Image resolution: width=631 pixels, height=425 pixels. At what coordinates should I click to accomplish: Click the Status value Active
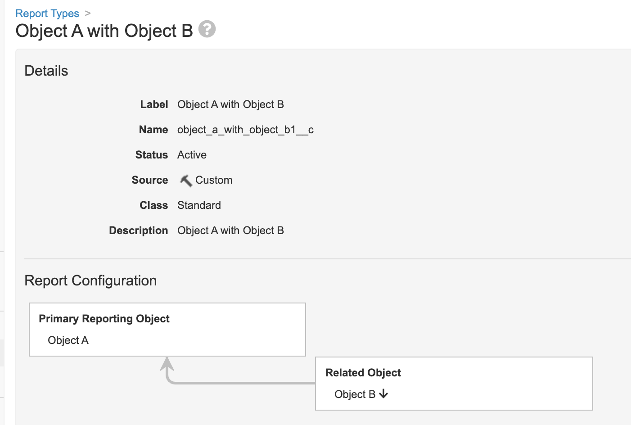pos(192,155)
